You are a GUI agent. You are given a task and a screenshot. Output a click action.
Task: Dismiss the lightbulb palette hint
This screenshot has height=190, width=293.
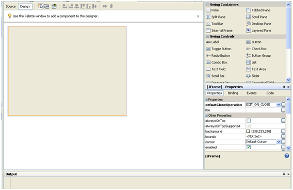click(x=198, y=17)
